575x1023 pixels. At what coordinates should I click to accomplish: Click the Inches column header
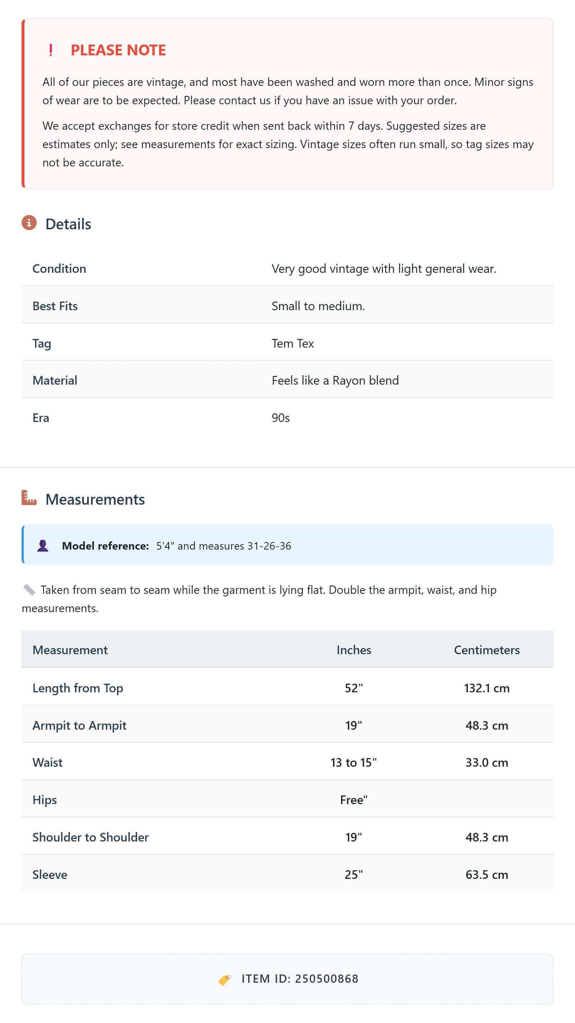coord(354,650)
